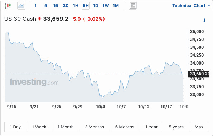Show the 3 Months range

[95, 127]
